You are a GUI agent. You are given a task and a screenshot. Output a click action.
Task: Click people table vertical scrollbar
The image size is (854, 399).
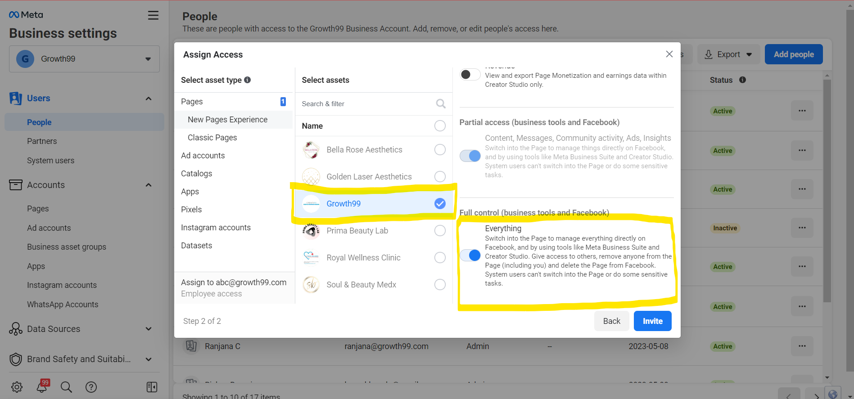click(827, 191)
